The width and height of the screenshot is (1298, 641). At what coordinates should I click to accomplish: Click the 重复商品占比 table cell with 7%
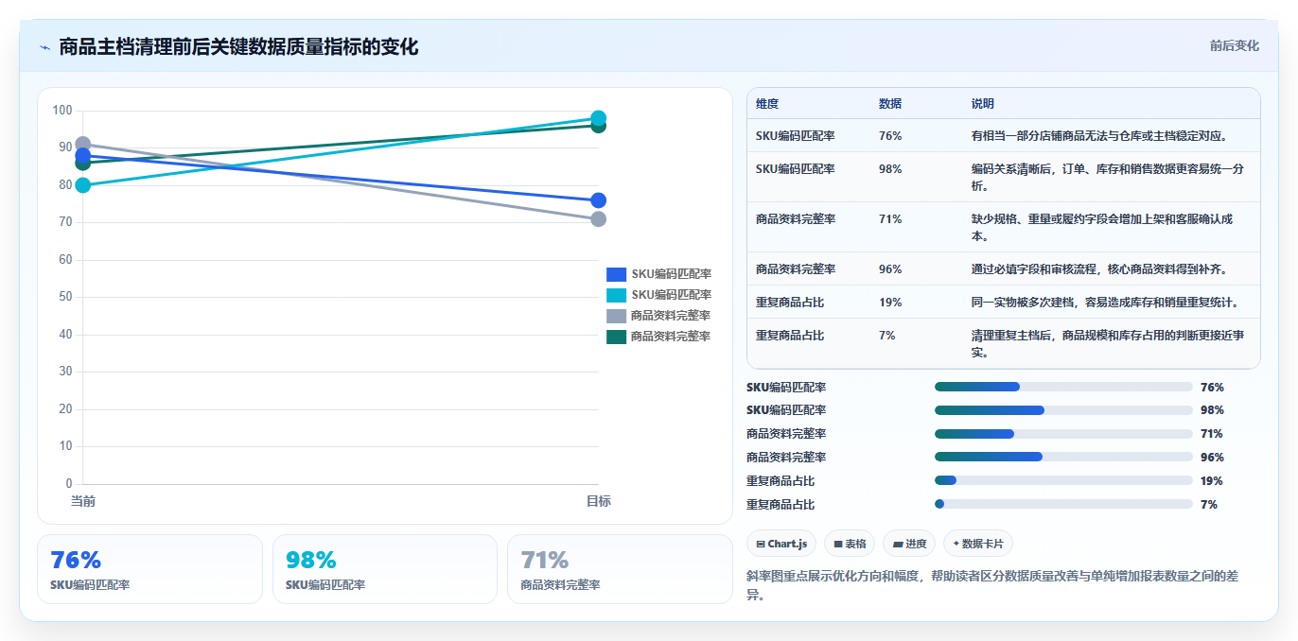point(790,336)
